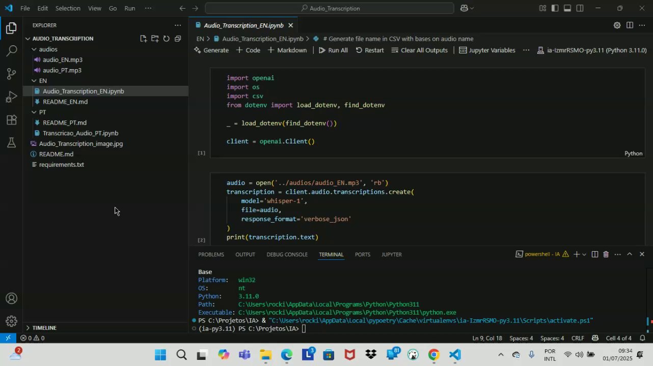
Task: Click the Audio_Transcription search box in title bar
Action: click(x=330, y=8)
